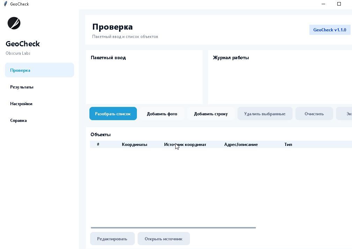Open the Проверка section in sidebar

click(39, 70)
